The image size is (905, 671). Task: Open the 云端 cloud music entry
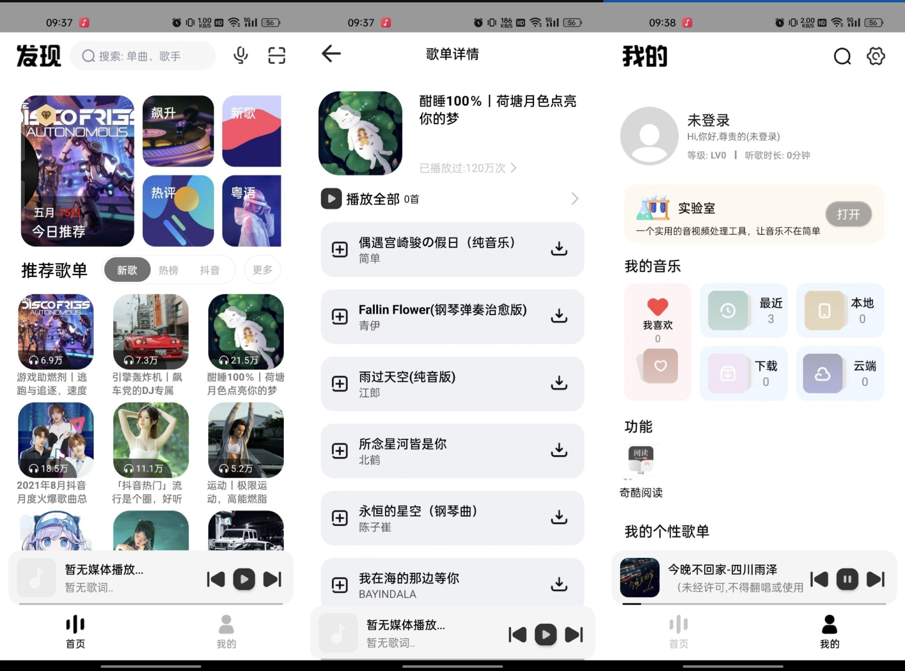[840, 373]
